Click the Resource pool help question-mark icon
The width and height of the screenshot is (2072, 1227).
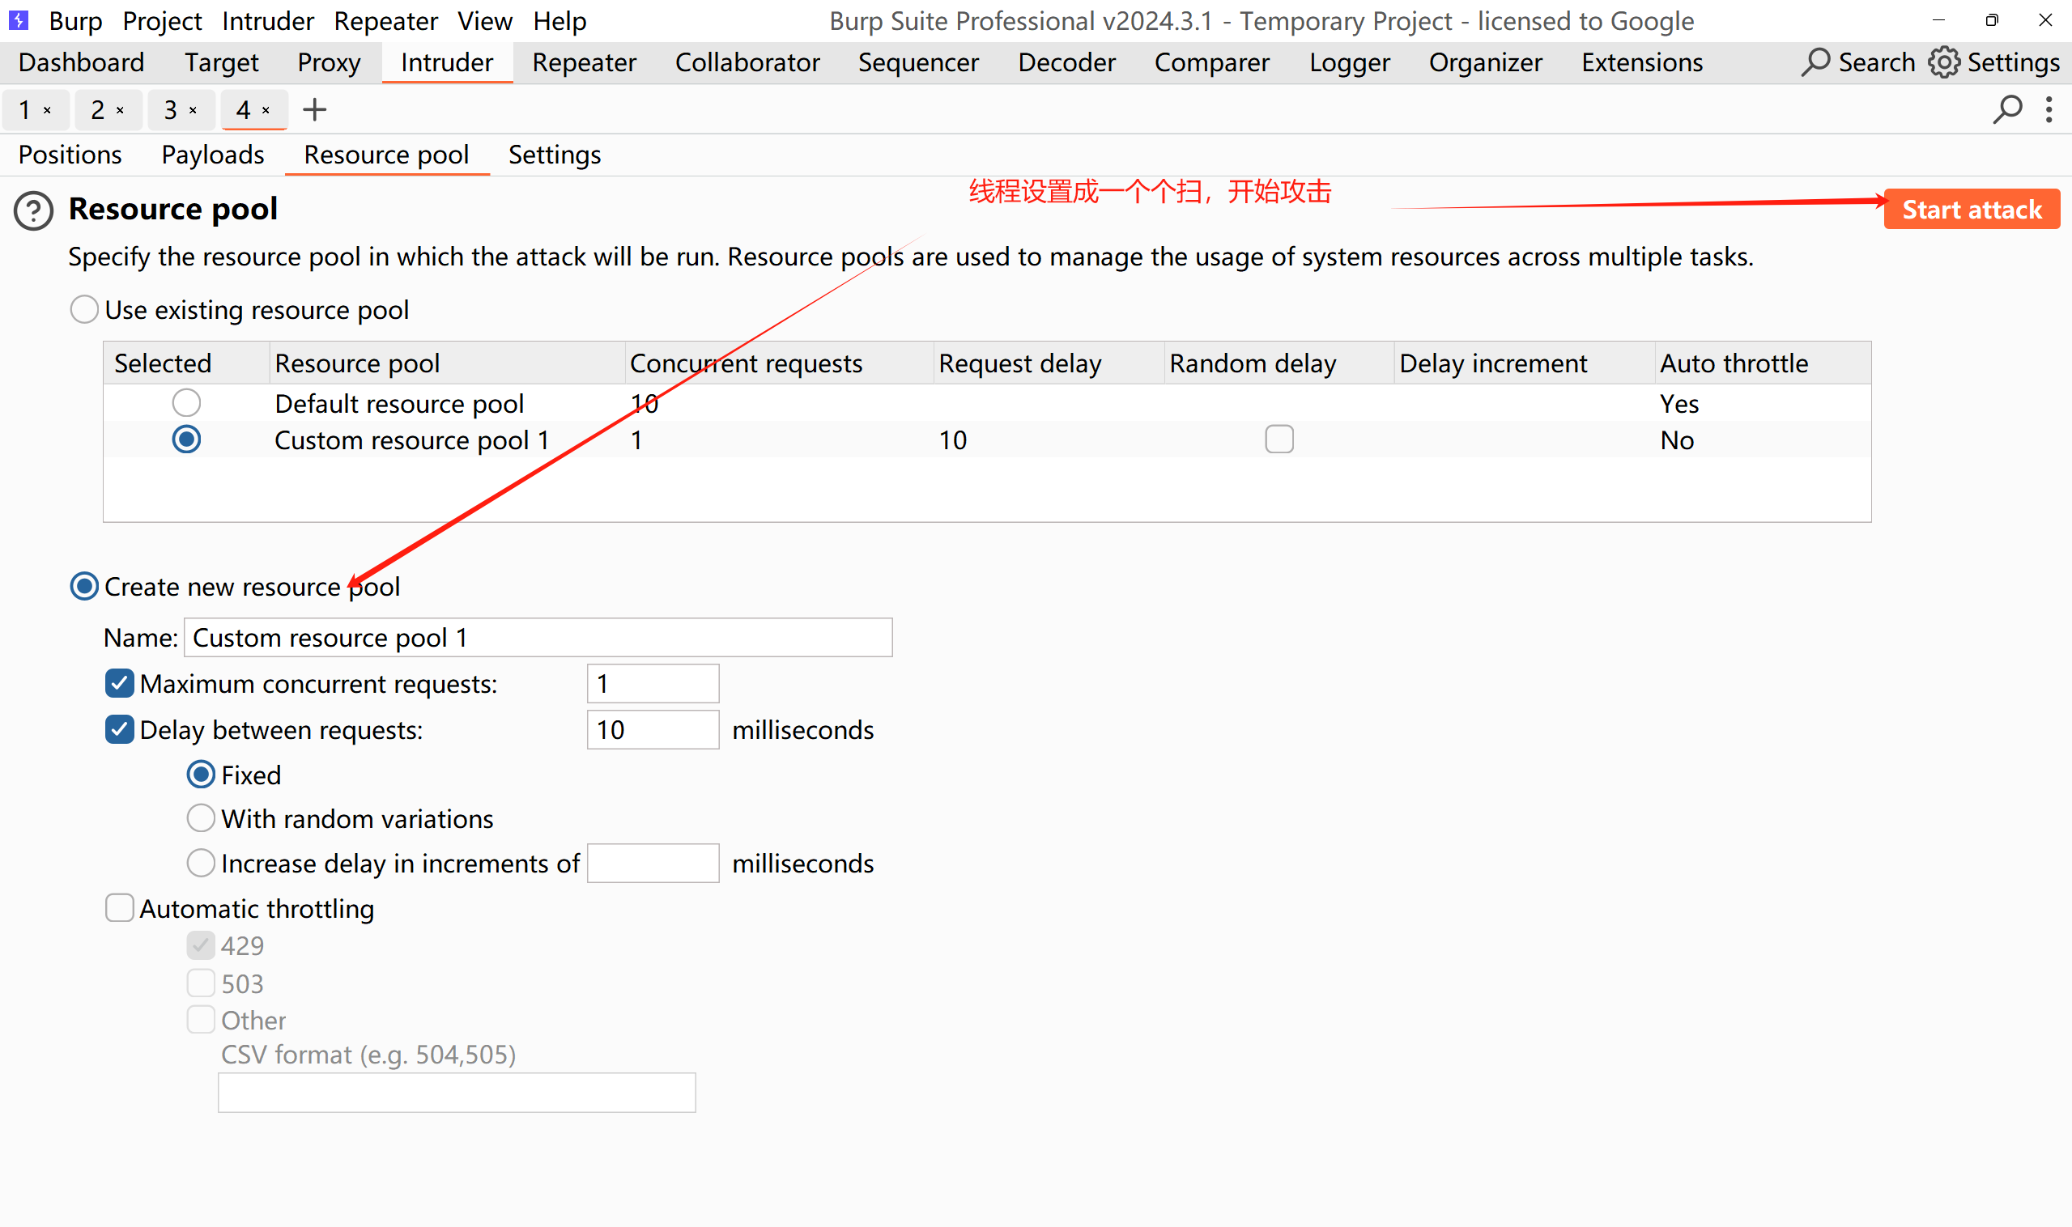tap(34, 210)
